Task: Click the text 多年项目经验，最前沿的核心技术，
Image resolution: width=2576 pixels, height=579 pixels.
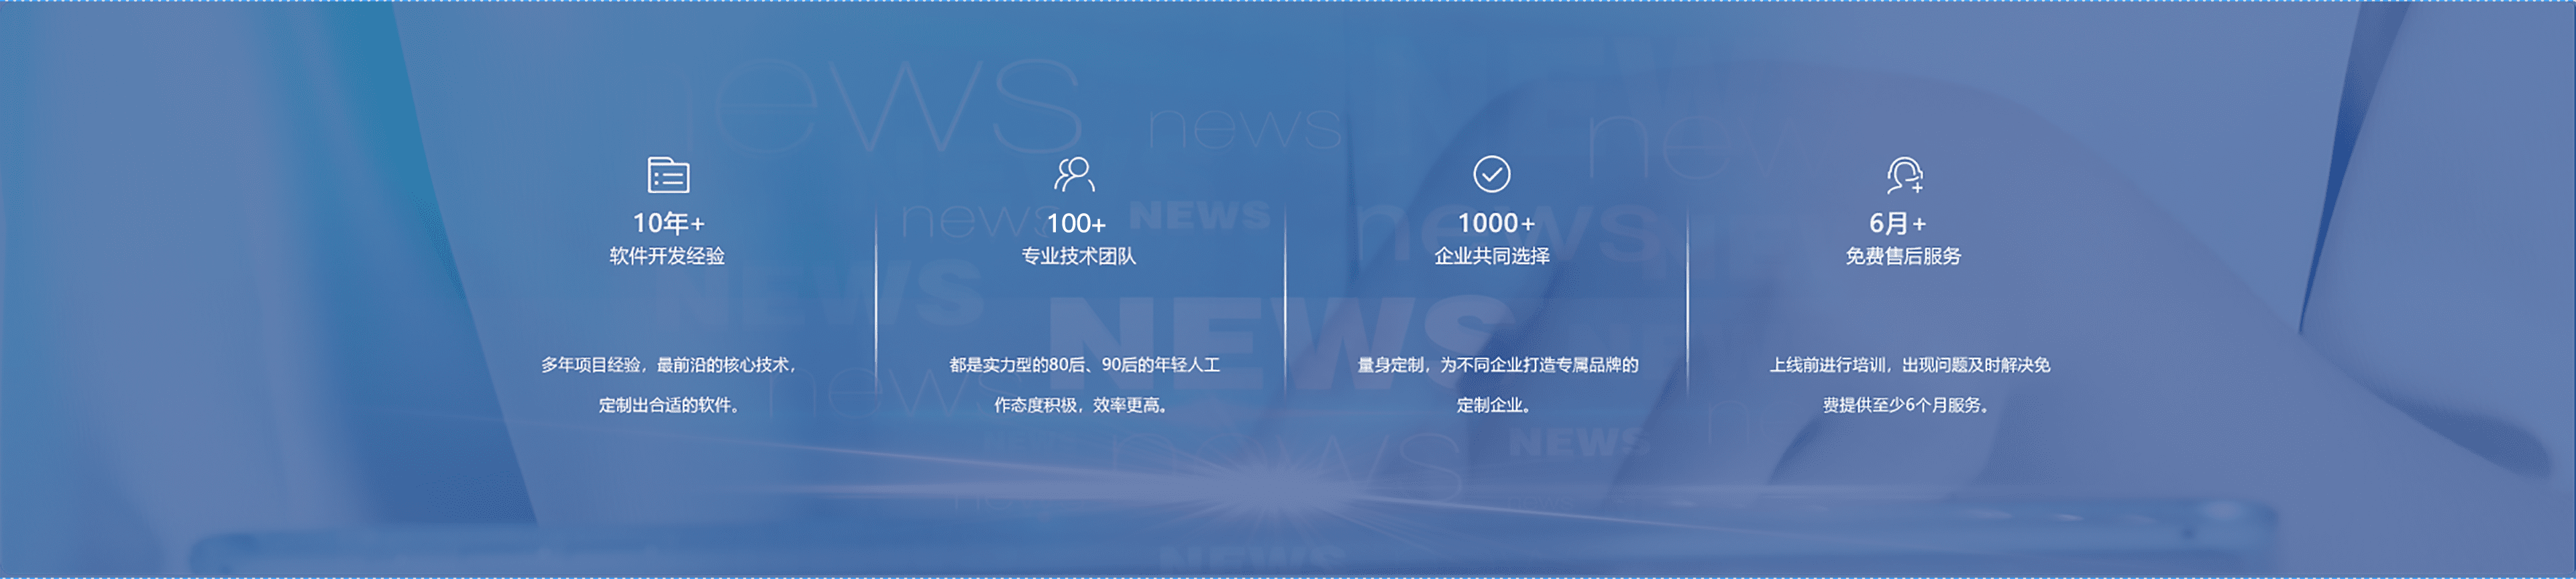Action: (669, 365)
